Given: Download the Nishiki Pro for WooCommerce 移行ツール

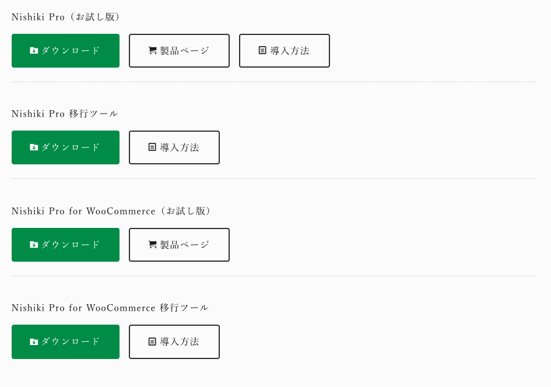Looking at the screenshot, I should coord(65,342).
